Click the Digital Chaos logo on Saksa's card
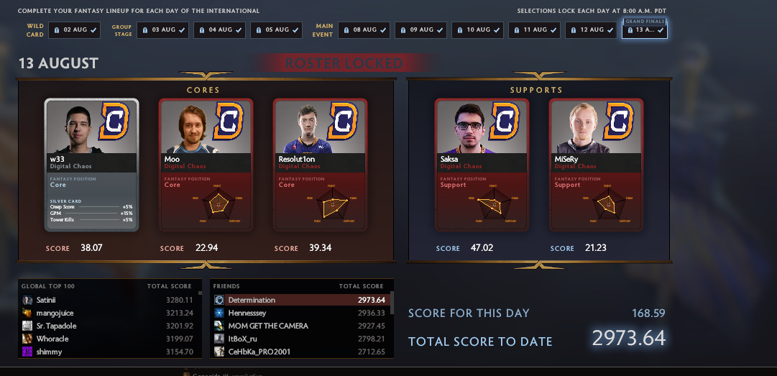This screenshot has width=777, height=376. click(x=505, y=121)
